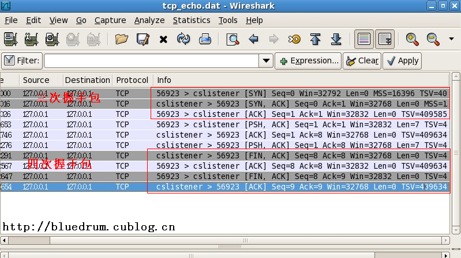
Task: Select the 56923 > cslistener [PSH, ACK] Len=7 packet
Action: [225, 124]
